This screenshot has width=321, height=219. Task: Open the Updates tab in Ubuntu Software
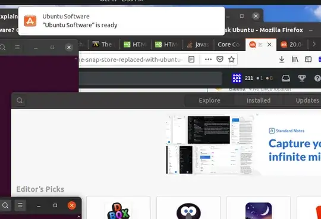click(x=307, y=100)
